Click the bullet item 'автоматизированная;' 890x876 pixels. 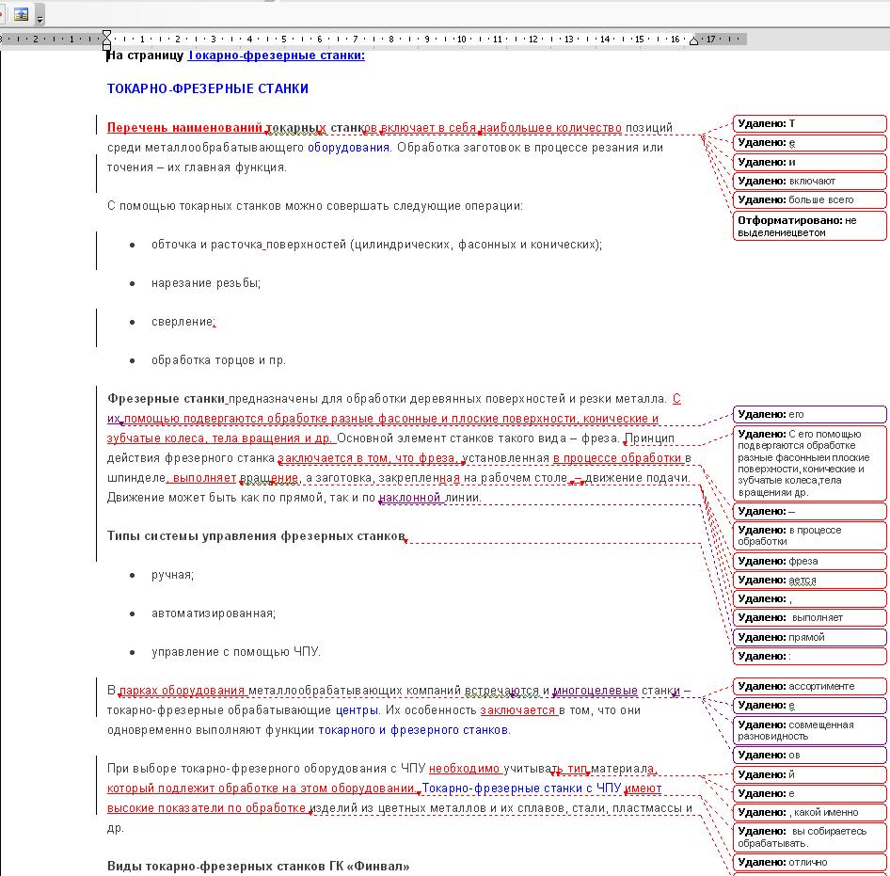pos(214,613)
